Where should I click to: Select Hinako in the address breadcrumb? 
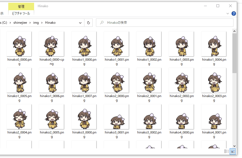point(50,23)
